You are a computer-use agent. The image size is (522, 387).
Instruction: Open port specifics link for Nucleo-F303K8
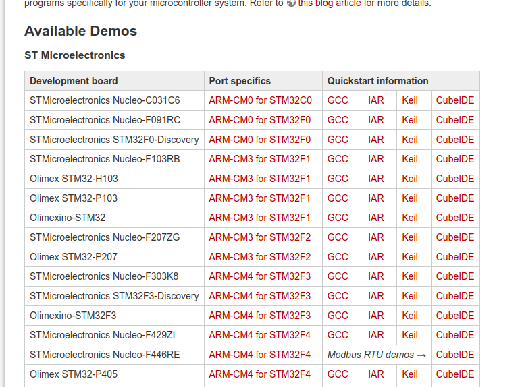pyautogui.click(x=260, y=276)
